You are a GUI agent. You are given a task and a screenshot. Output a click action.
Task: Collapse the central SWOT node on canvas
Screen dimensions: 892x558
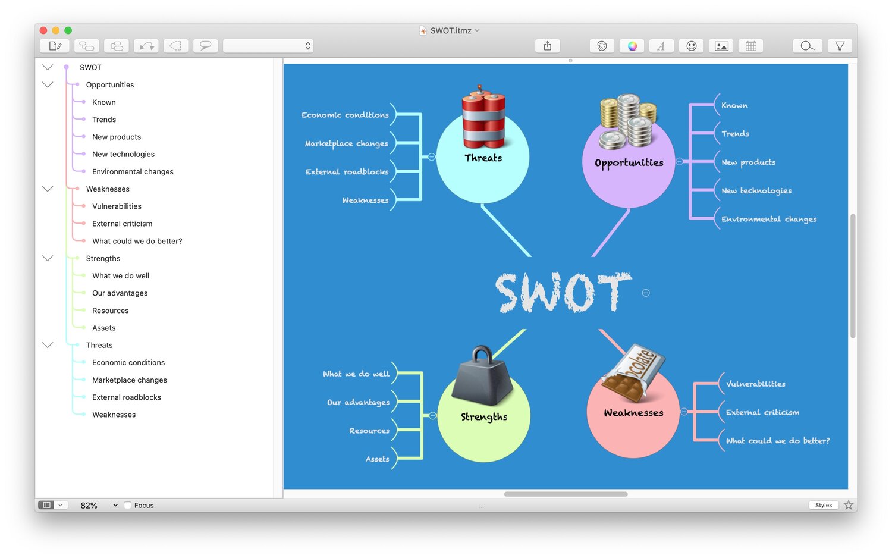pyautogui.click(x=646, y=293)
